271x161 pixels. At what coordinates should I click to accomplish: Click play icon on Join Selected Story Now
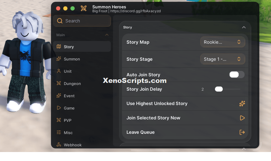[x=242, y=118]
